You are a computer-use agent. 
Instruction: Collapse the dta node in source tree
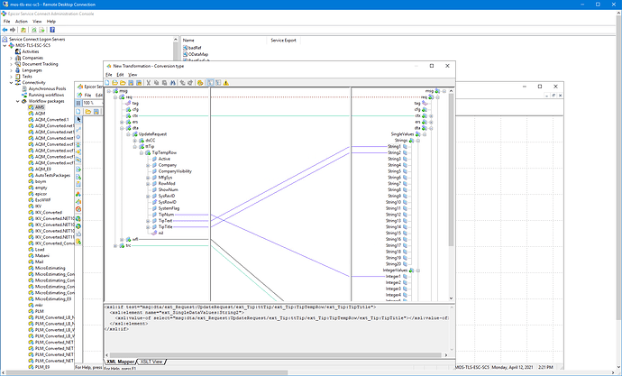(x=122, y=128)
